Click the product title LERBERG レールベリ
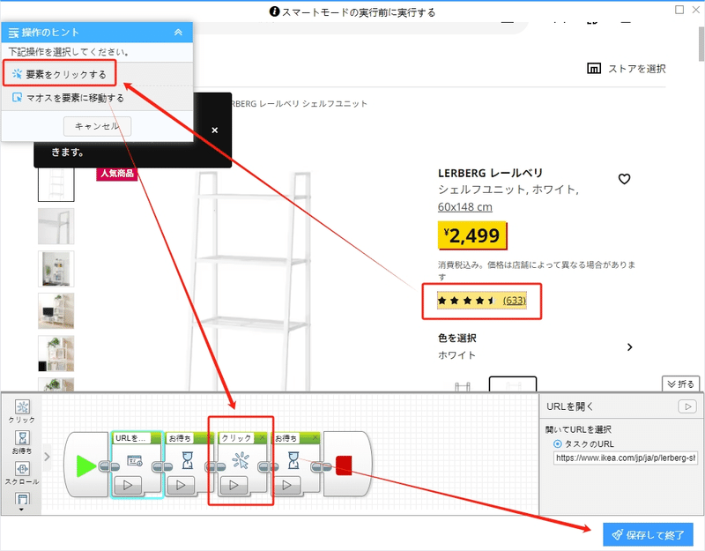705x551 pixels. (491, 173)
